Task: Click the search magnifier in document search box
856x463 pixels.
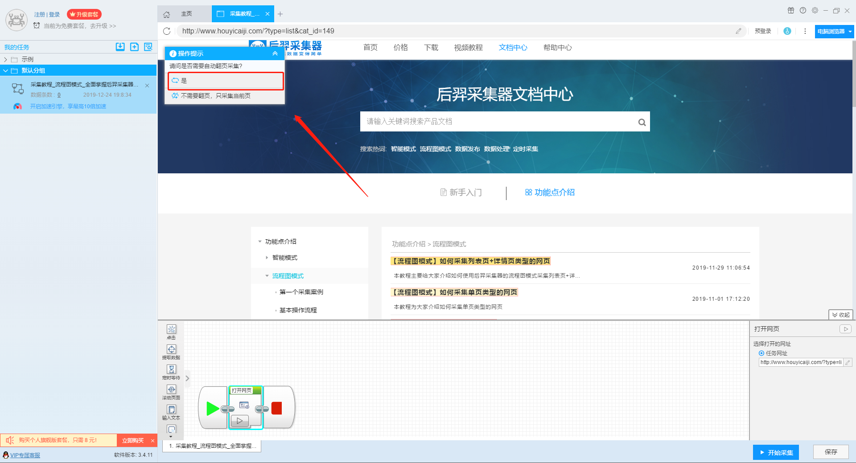Action: tap(642, 122)
